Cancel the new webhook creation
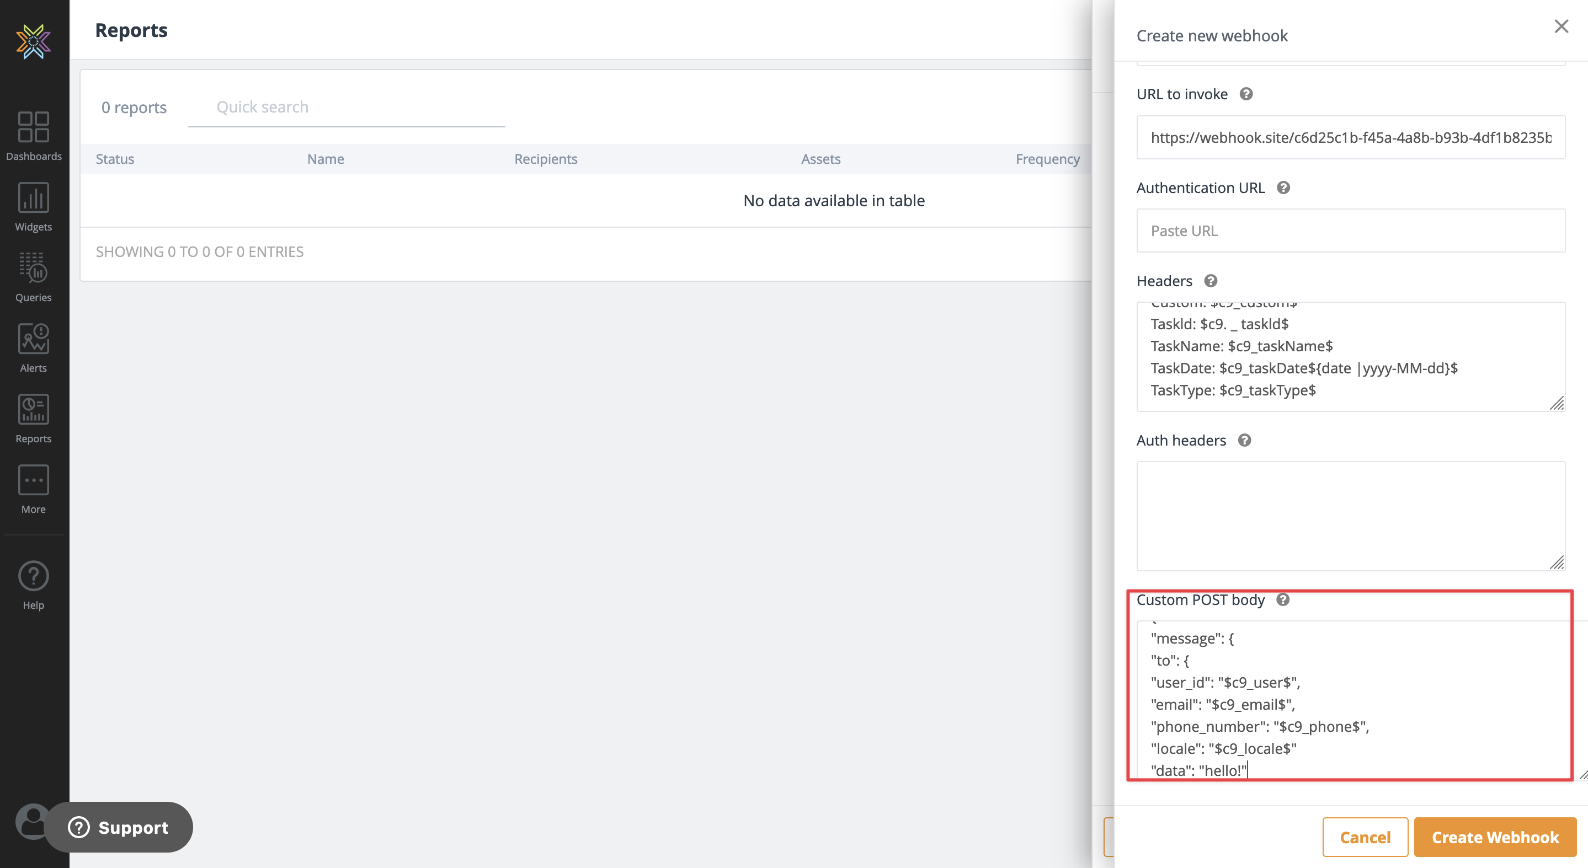 pyautogui.click(x=1364, y=837)
